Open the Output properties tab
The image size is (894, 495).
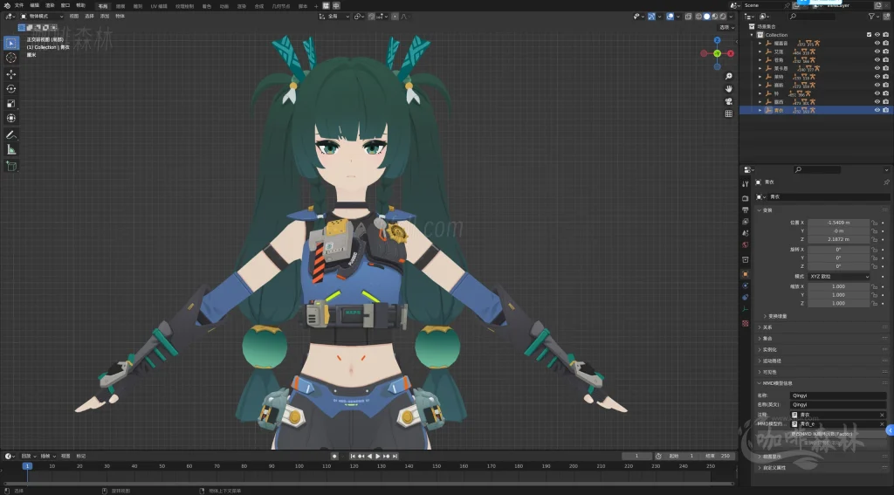[746, 210]
